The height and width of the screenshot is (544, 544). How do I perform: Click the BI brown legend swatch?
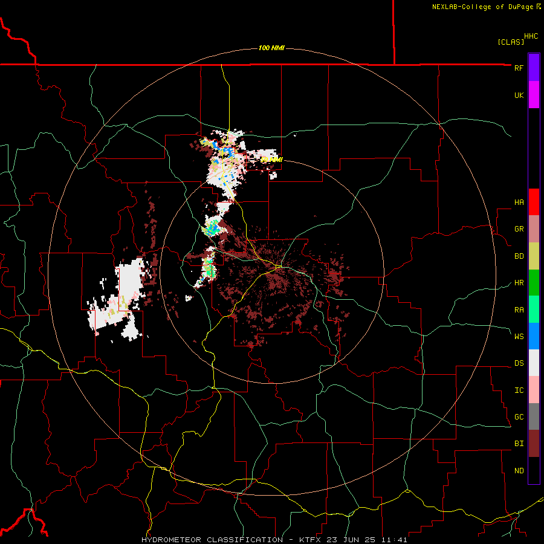[534, 444]
